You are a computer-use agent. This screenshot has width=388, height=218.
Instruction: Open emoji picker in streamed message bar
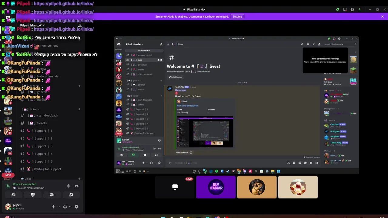[x=311, y=163]
